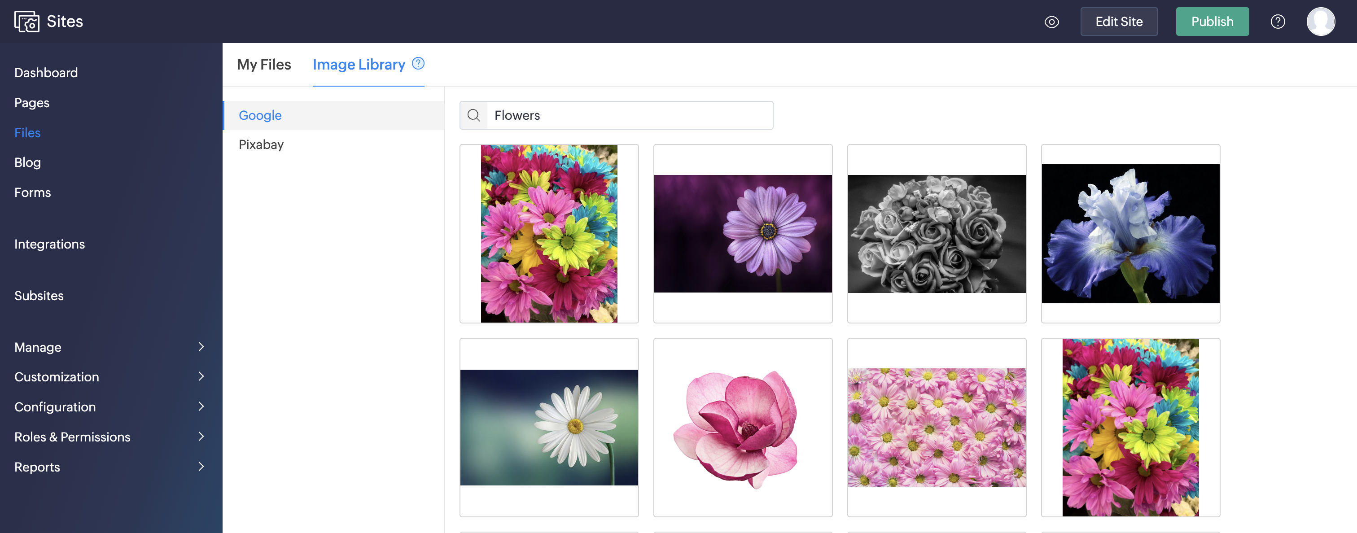Expand the Reports chevron
1357x533 pixels.
pos(201,467)
